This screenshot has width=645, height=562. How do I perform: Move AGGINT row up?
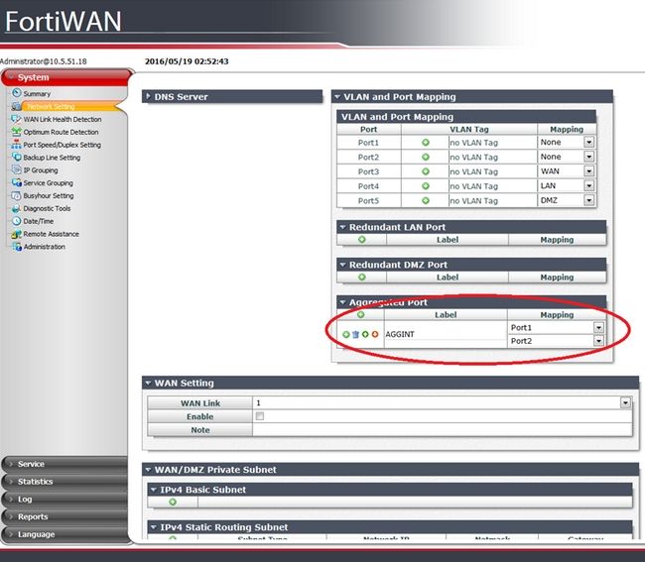pyautogui.click(x=365, y=334)
